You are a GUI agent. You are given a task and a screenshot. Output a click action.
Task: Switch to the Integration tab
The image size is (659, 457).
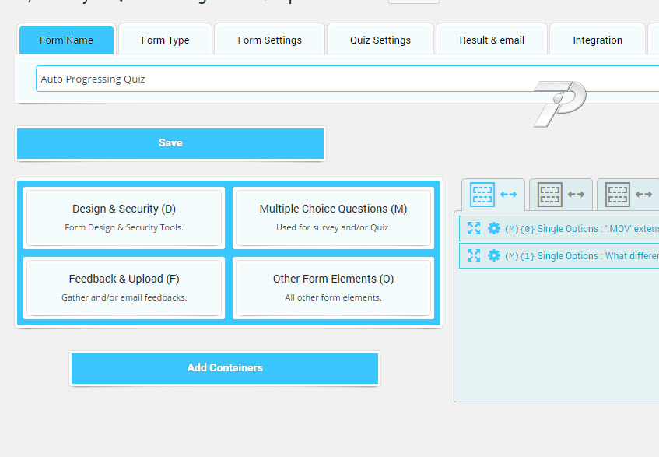tap(598, 40)
